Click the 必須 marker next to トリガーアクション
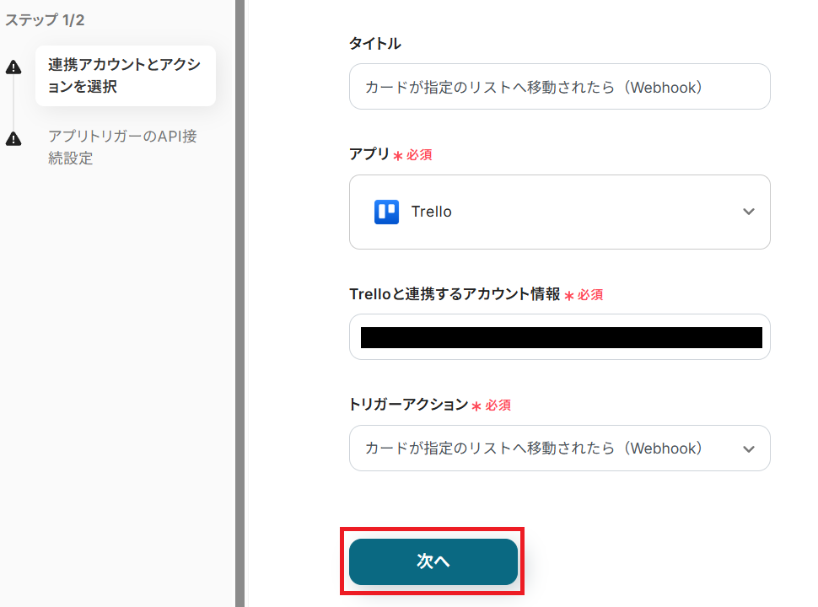The width and height of the screenshot is (818, 607). 498,405
